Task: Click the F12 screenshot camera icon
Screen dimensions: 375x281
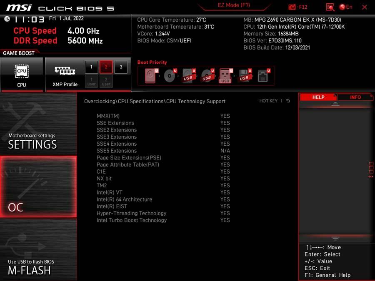Action: tap(292, 7)
